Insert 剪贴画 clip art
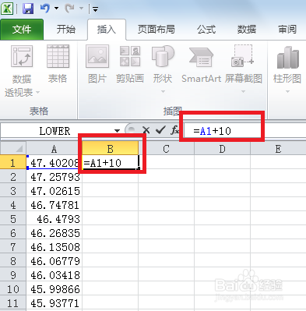Image resolution: width=306 pixels, height=311 pixels. (130, 64)
